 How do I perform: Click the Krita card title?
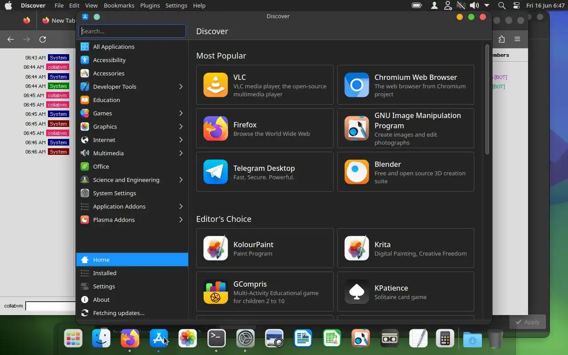pyautogui.click(x=383, y=245)
